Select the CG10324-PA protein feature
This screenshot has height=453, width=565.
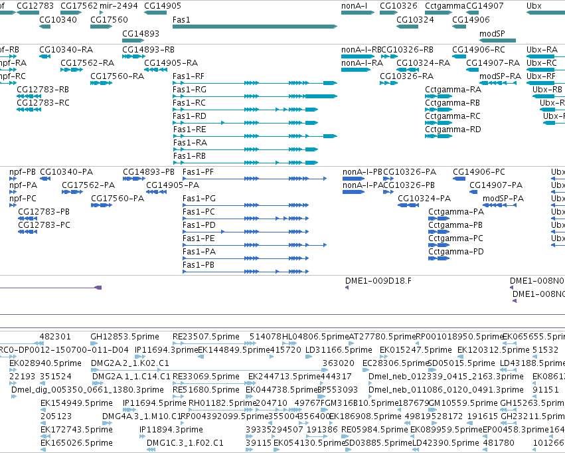[x=408, y=205]
